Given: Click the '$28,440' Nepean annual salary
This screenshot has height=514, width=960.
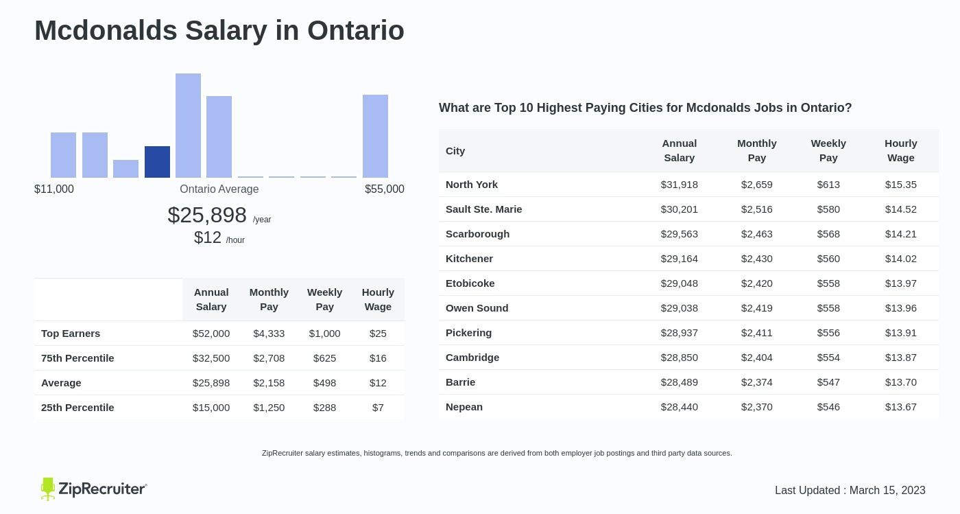Looking at the screenshot, I should click(680, 407).
